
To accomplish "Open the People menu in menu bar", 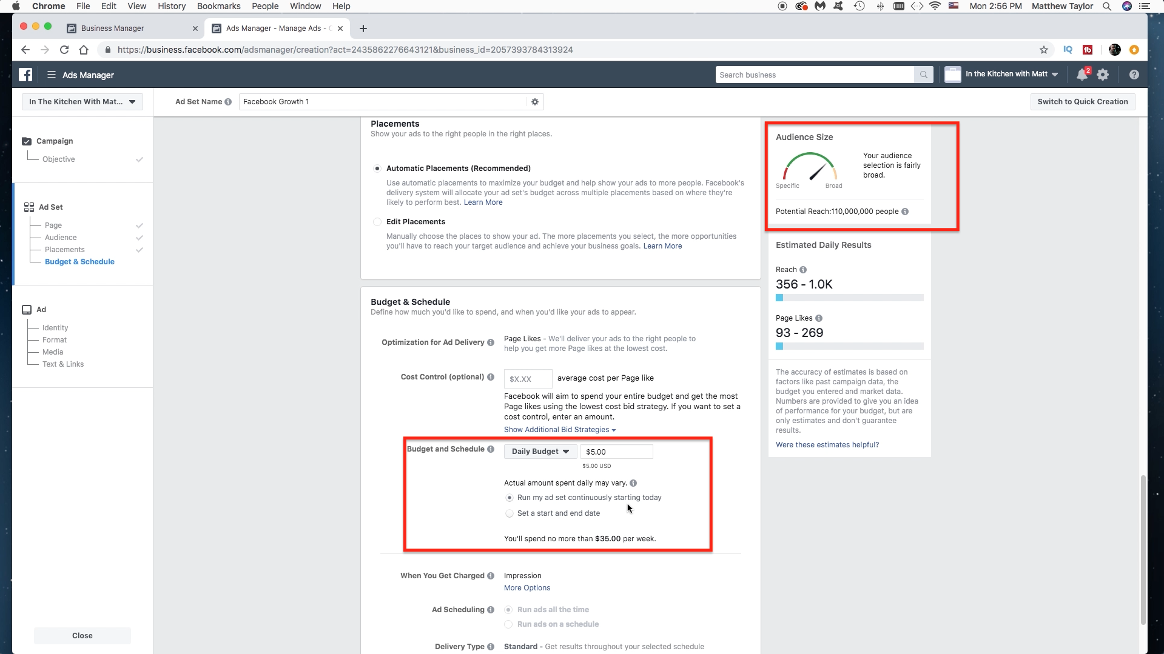I will pos(265,6).
